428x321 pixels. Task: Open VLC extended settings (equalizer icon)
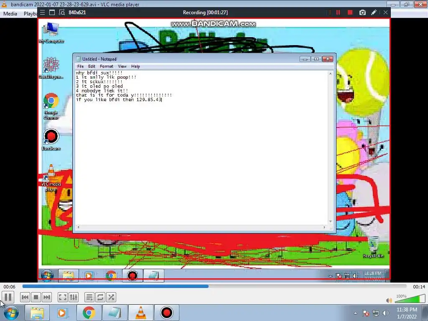[74, 297]
